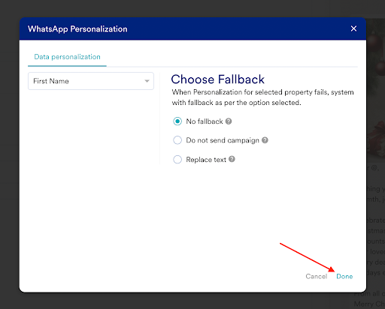Expand dropdown using the caret arrow
This screenshot has width=385, height=309.
pos(147,81)
